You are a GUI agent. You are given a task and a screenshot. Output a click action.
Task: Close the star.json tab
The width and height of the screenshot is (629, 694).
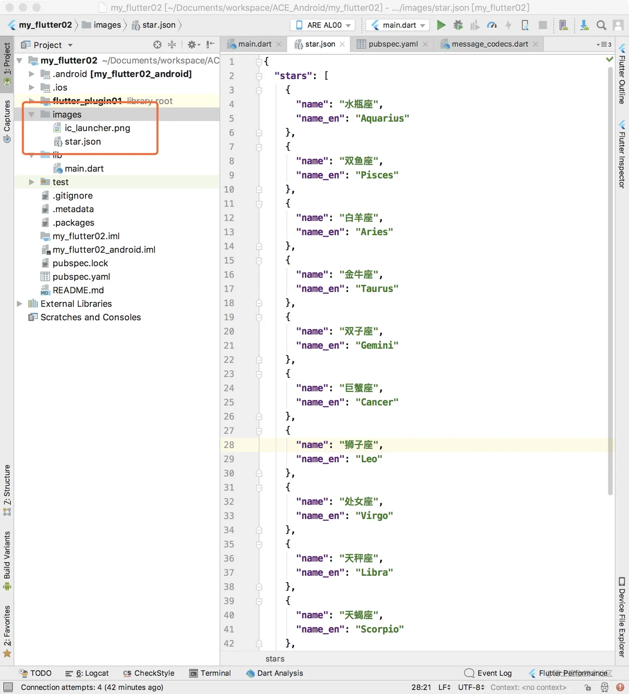click(342, 44)
